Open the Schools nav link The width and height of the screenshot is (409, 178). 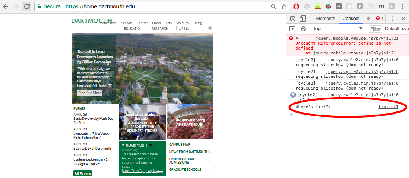click(x=127, y=23)
